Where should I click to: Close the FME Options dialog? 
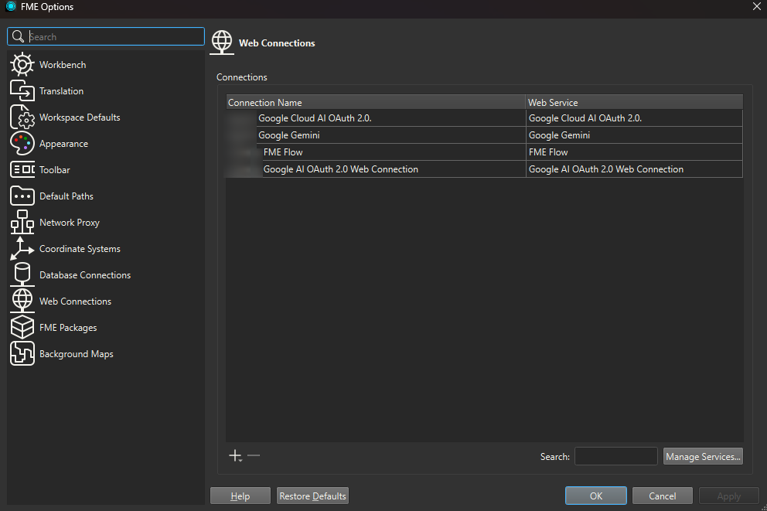tap(756, 6)
